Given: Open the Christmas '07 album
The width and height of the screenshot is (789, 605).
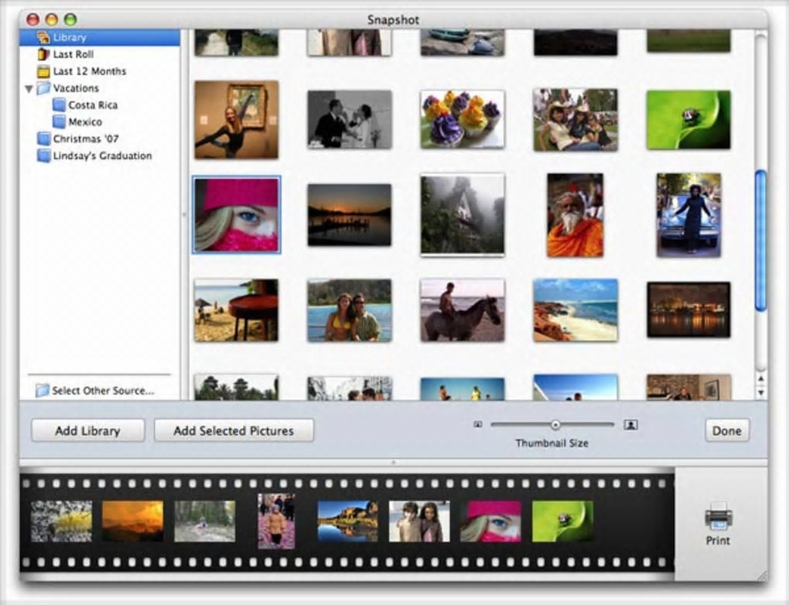Looking at the screenshot, I should 86,139.
